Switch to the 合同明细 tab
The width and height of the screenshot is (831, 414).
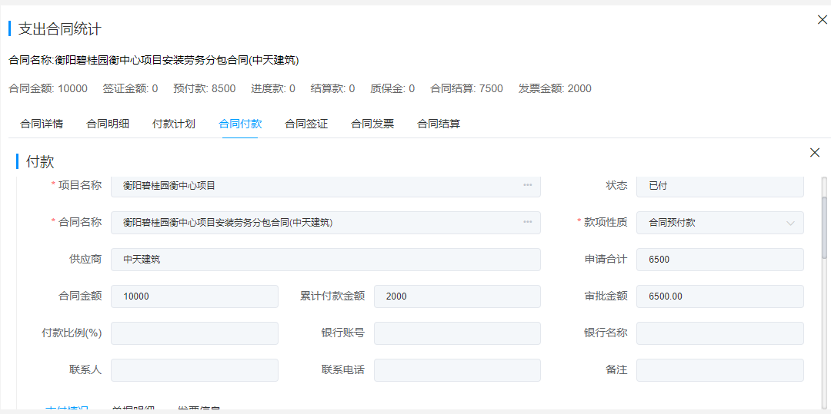coord(108,124)
